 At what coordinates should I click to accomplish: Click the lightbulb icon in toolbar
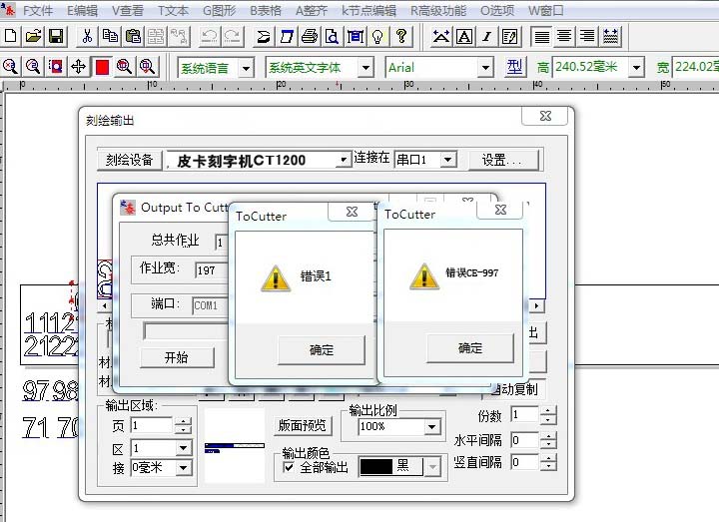378,37
